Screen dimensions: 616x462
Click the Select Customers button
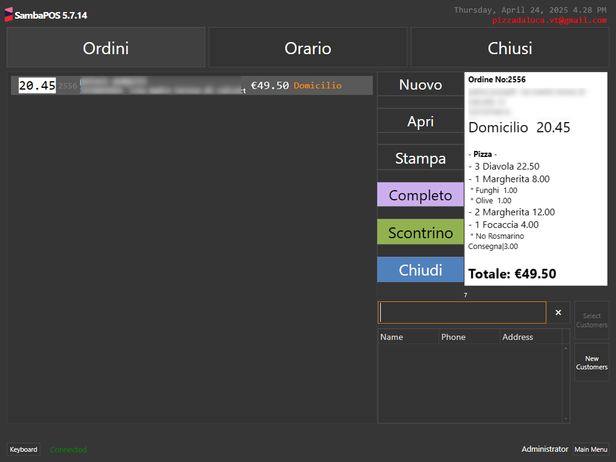pos(592,320)
